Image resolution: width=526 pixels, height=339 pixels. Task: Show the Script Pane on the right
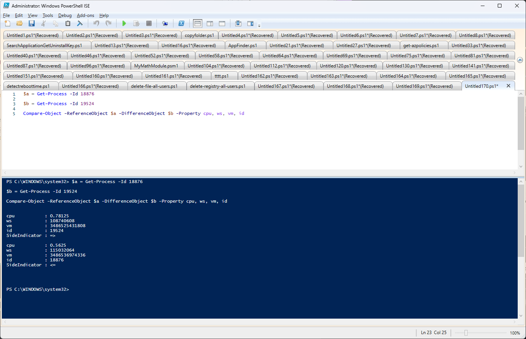coord(210,23)
